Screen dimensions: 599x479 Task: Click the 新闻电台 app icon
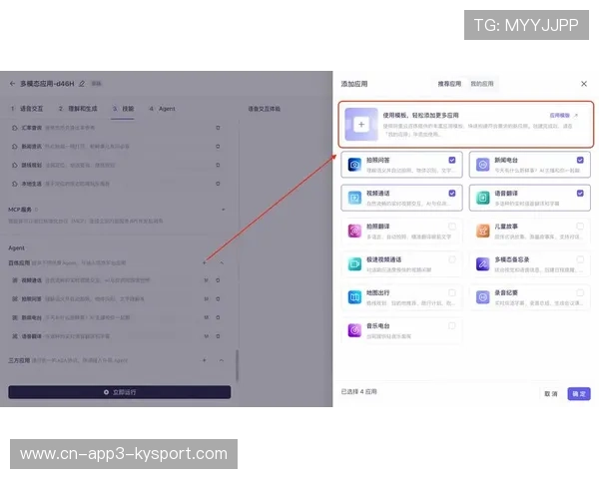pyautogui.click(x=482, y=165)
